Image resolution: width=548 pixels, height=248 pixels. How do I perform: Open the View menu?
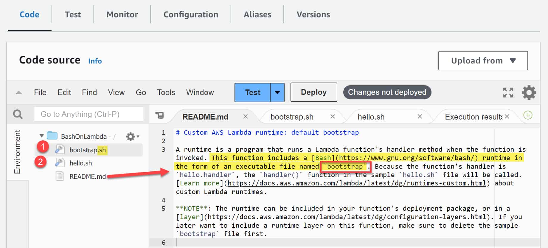click(116, 92)
